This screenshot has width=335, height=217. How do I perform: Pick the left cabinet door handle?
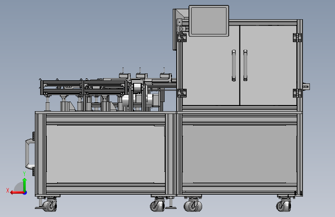(233, 66)
